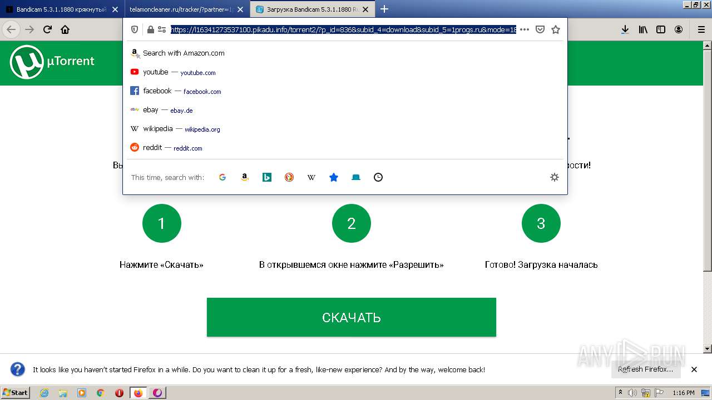Bookmark this page with the star
Viewport: 712px width, 400px height.
point(555,29)
